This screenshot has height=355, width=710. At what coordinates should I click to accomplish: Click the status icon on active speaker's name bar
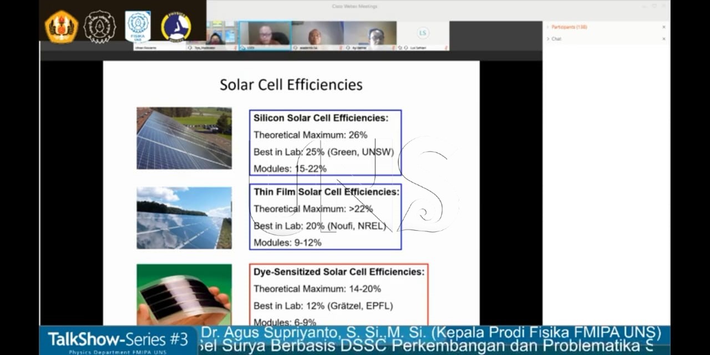[x=242, y=48]
